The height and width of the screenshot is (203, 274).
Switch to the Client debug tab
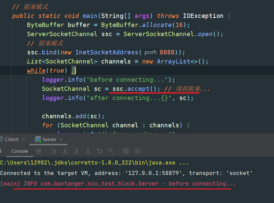coord(11,139)
